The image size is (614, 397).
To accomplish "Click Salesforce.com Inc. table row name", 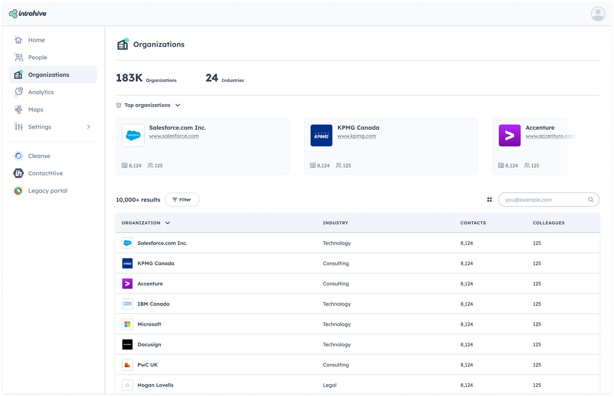I will pos(162,243).
